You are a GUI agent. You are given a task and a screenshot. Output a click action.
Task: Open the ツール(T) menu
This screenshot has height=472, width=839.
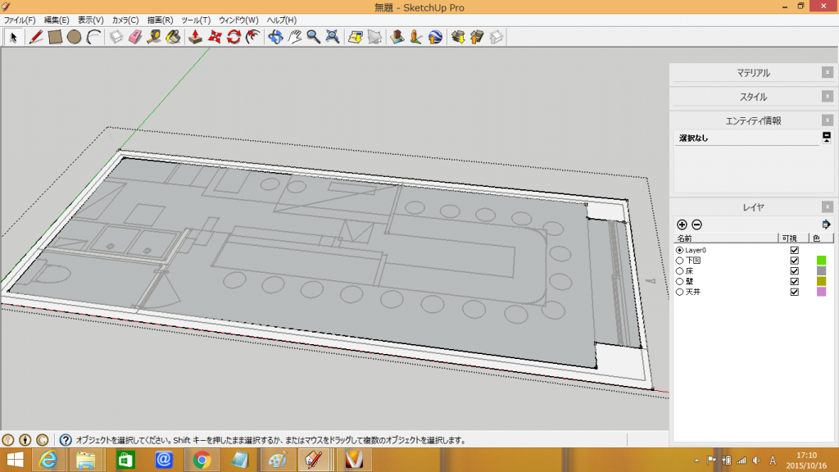pyautogui.click(x=195, y=20)
